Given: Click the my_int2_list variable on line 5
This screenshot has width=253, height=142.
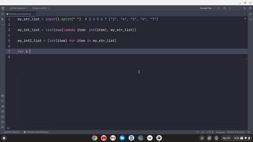Looking at the screenshot, I should coord(30,41).
